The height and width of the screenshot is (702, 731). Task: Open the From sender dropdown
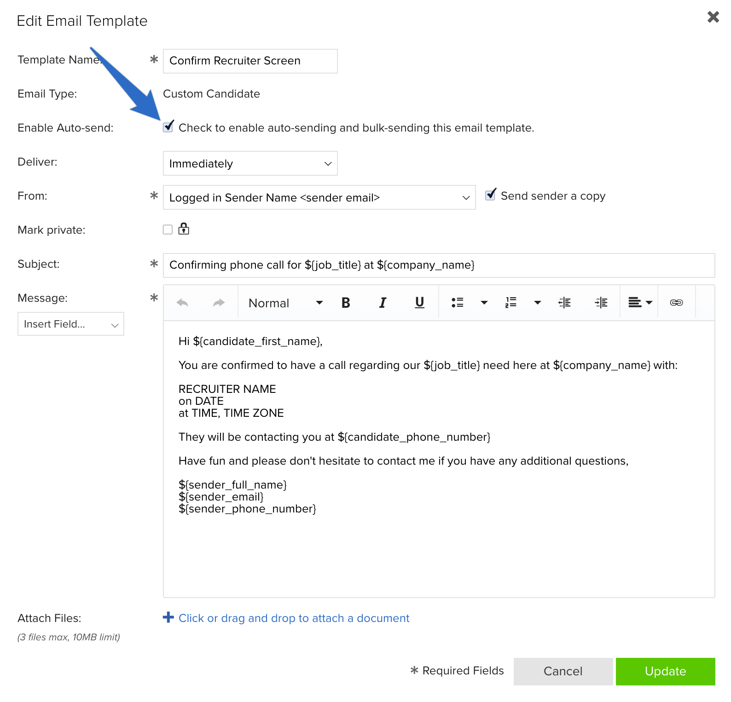click(319, 197)
